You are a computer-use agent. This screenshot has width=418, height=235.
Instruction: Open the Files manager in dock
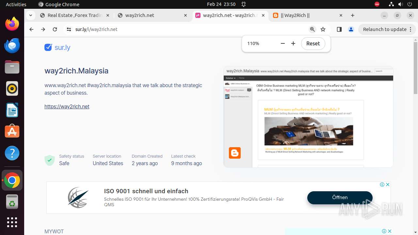click(x=12, y=67)
